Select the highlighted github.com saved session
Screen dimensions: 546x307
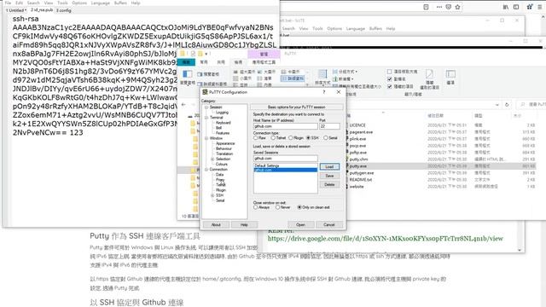pyautogui.click(x=286, y=170)
